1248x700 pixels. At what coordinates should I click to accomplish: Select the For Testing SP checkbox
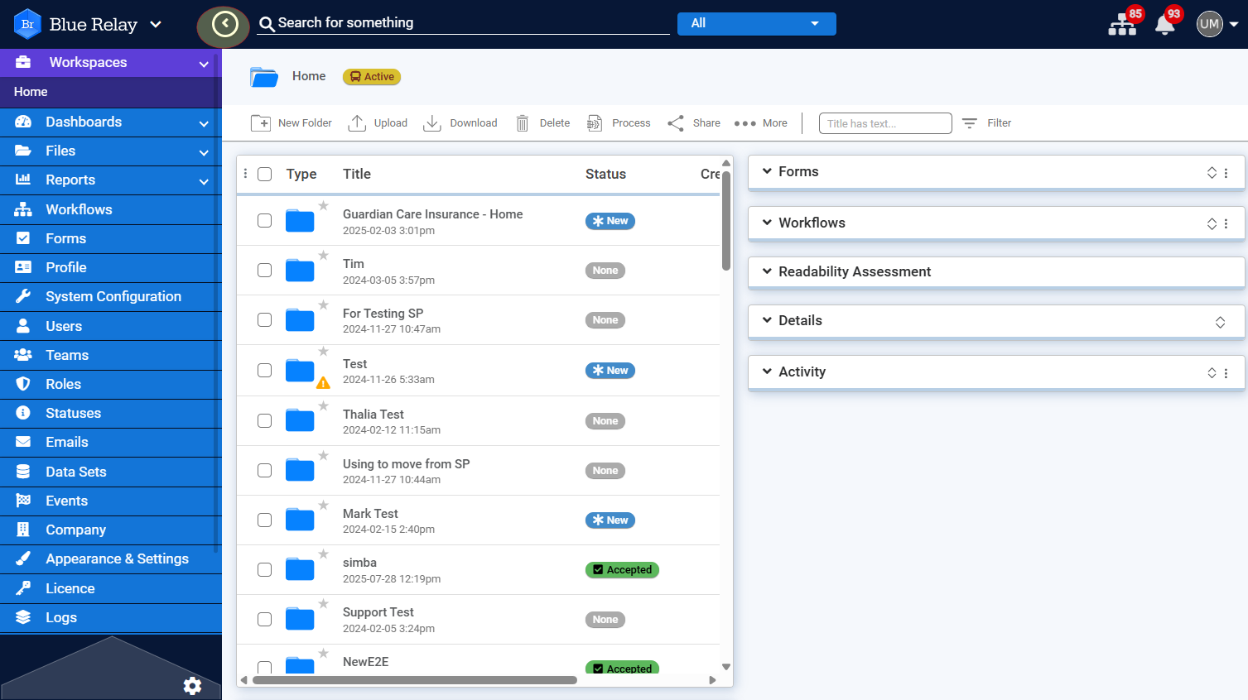point(265,320)
